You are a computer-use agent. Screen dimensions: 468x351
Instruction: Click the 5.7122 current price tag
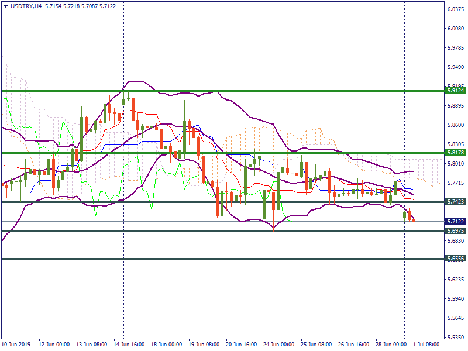point(455,222)
